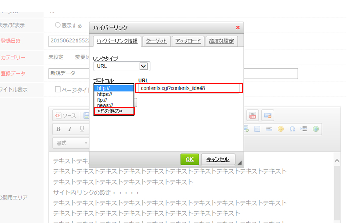Click the URL input field
This screenshot has width=347, height=223.
(x=189, y=88)
